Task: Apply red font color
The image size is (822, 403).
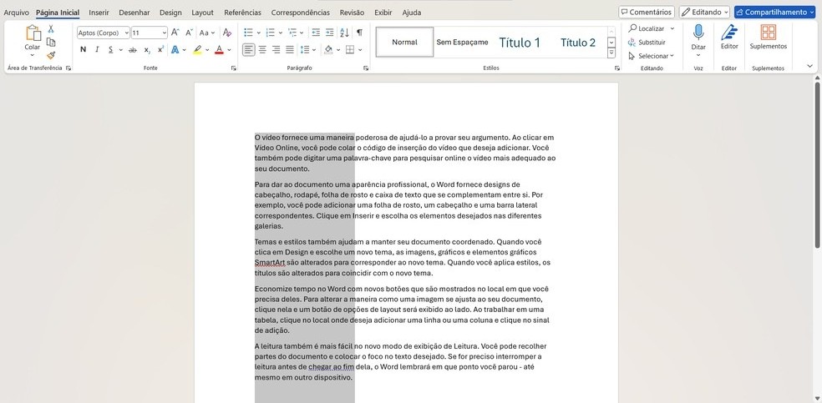Action: pyautogui.click(x=219, y=50)
